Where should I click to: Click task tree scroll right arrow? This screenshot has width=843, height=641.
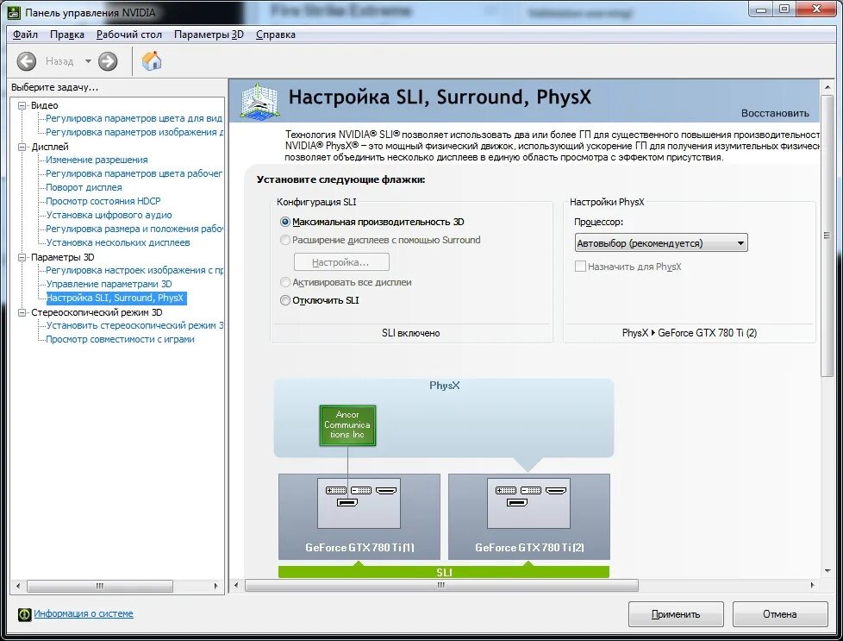tap(216, 586)
